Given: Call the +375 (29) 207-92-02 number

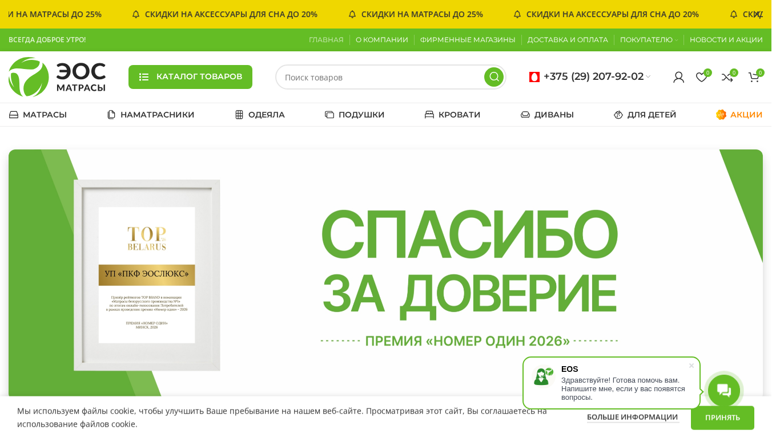Looking at the screenshot, I should click(x=593, y=76).
